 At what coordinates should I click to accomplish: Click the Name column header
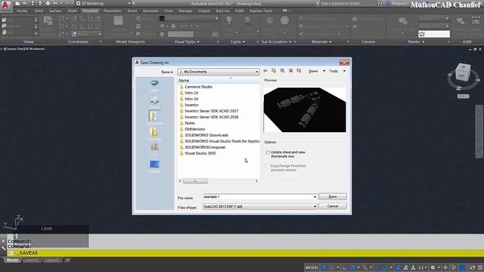(x=219, y=81)
